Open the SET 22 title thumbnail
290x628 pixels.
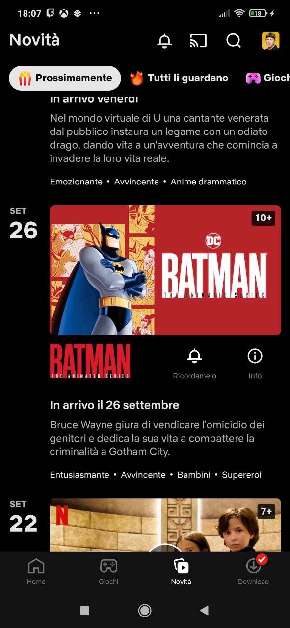coord(165,525)
